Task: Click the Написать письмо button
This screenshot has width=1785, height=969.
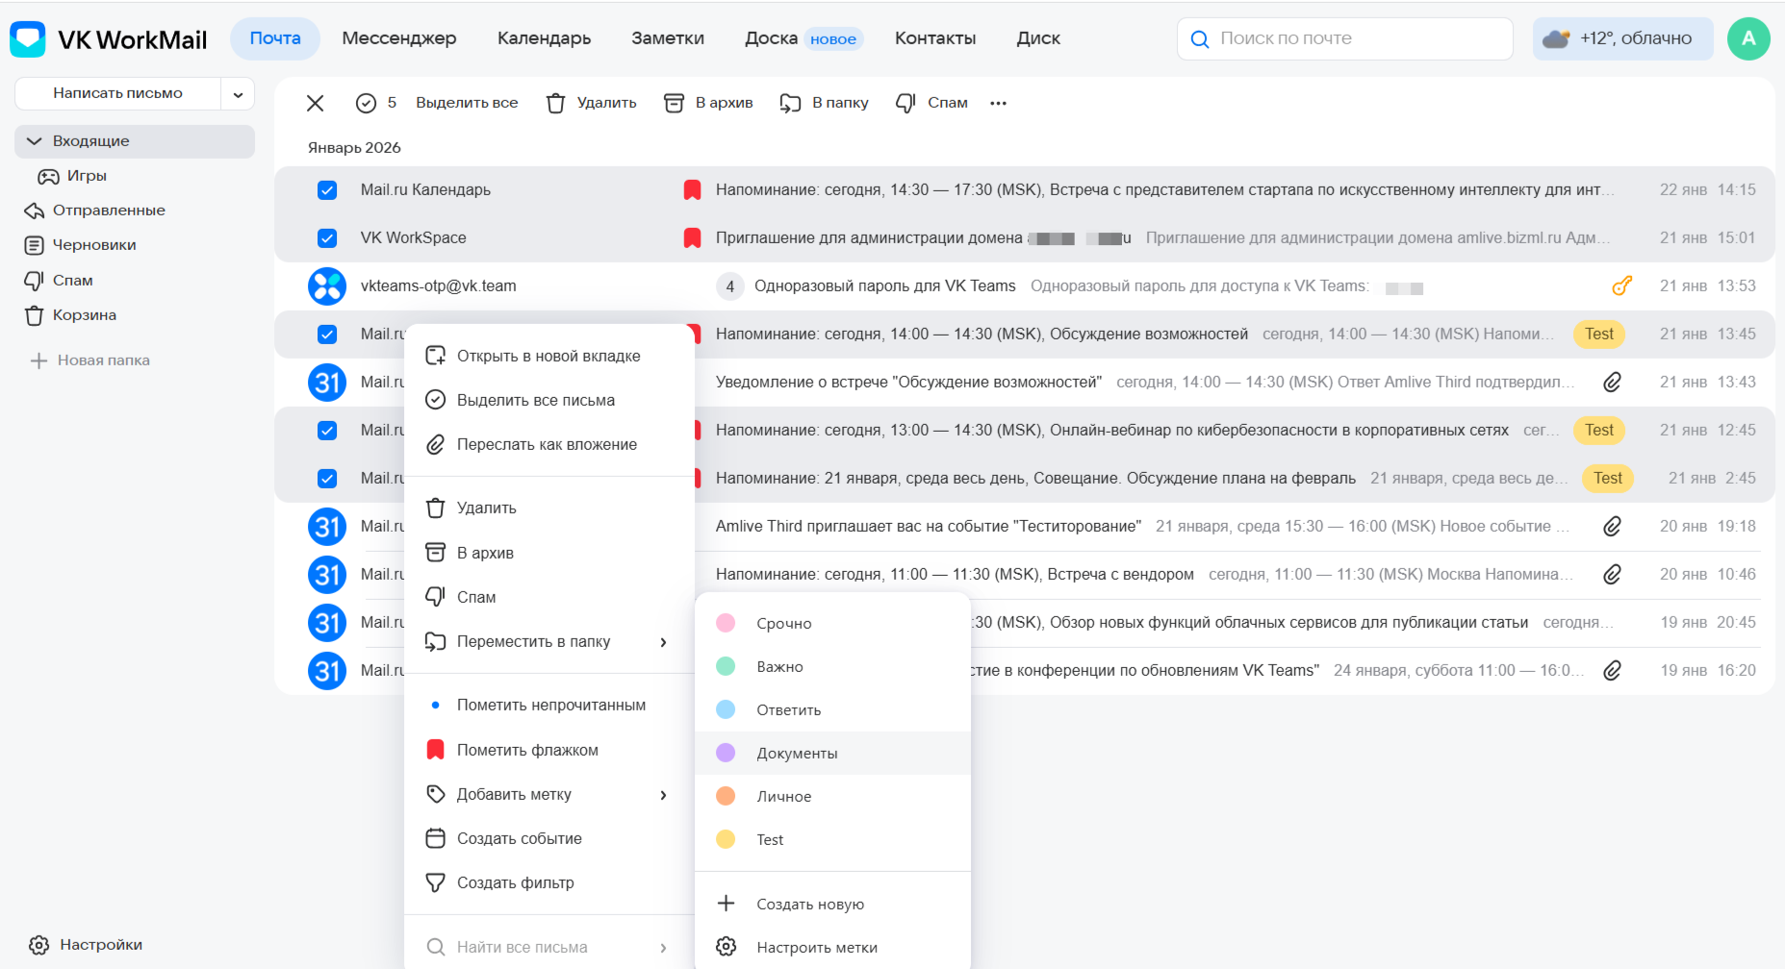Action: 118,94
